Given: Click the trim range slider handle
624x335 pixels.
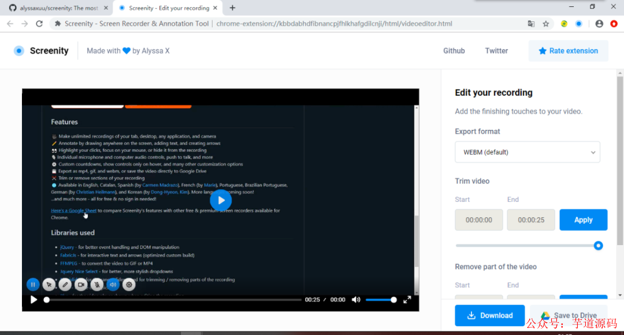Looking at the screenshot, I should coord(598,246).
